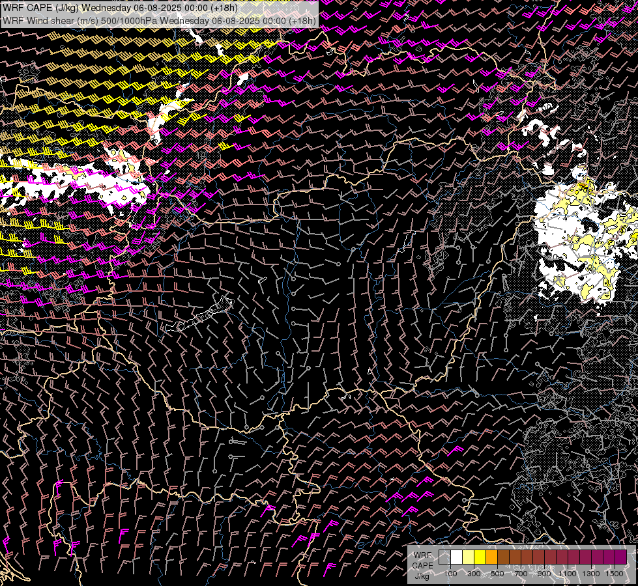The height and width of the screenshot is (586, 638).
Task: Click the 1300 legend value
Action: 591,574
